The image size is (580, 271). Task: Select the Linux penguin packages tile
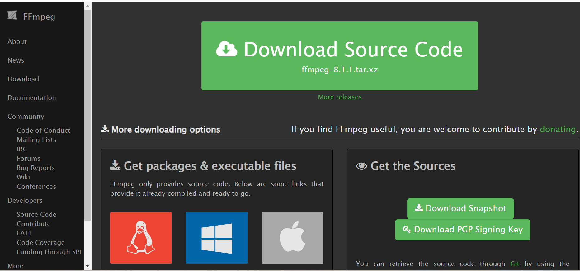(x=141, y=238)
